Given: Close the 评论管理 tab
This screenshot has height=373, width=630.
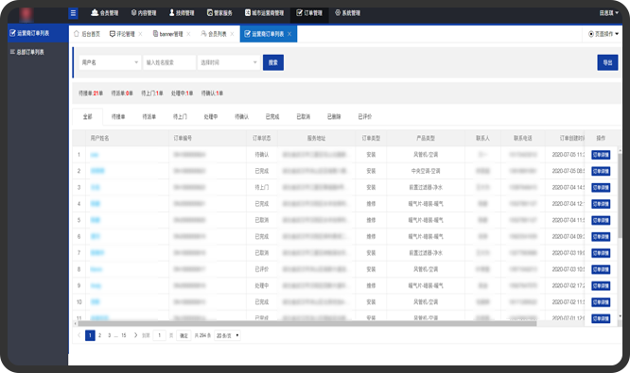Looking at the screenshot, I should 140,34.
